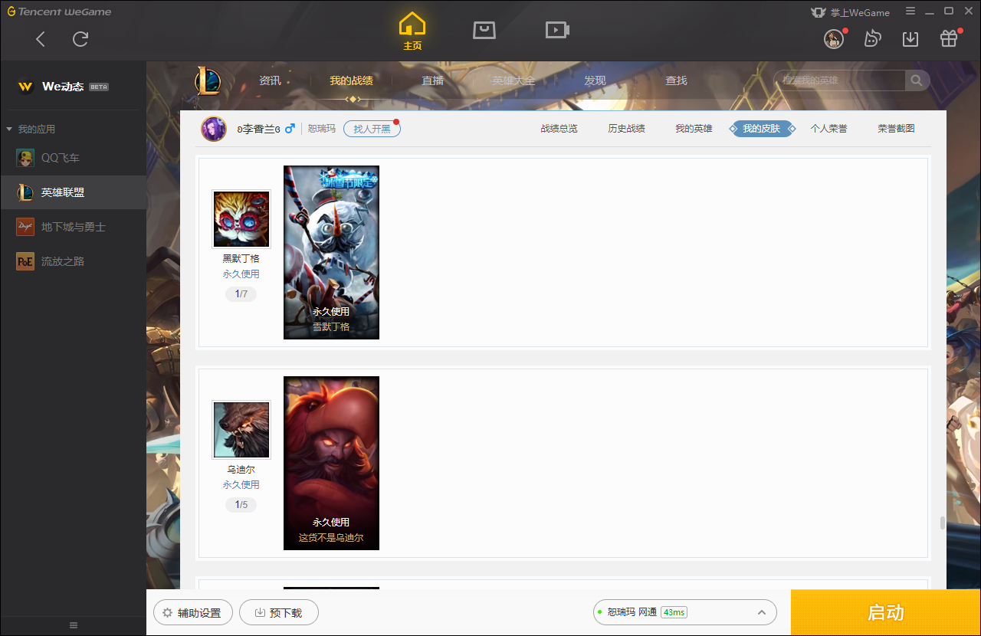The image size is (981, 636).
Task: Open the top-right hamburger menu
Action: [x=910, y=11]
